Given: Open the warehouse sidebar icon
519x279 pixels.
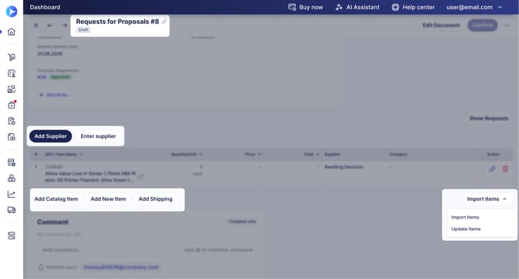Looking at the screenshot, I should click(x=12, y=136).
